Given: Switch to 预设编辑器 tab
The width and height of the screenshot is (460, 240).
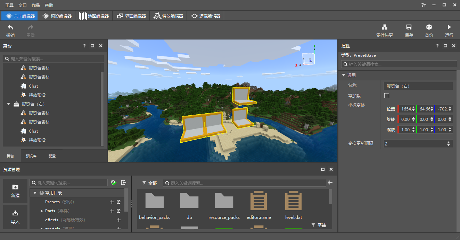Looking at the screenshot, I should pos(57,16).
